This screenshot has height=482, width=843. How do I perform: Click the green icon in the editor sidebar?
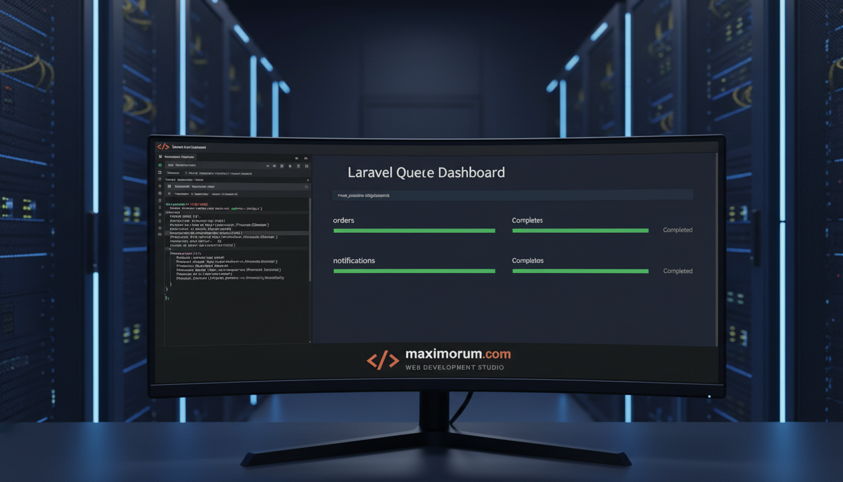[161, 164]
